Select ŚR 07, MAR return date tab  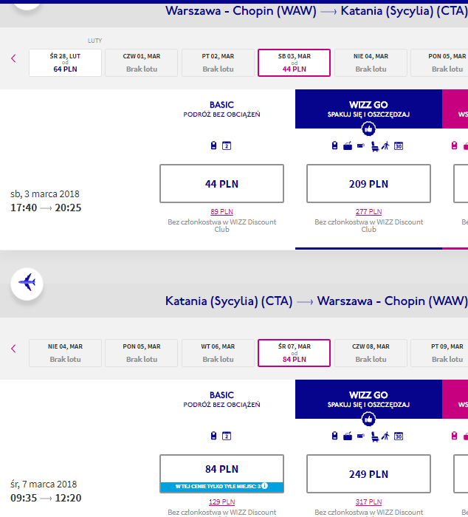294,353
